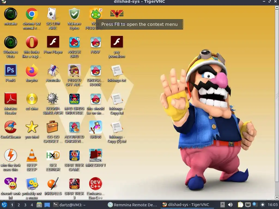The height and width of the screenshot is (209, 279).
Task: Click the 'MINECRAFT' icon
Action: [96, 155]
